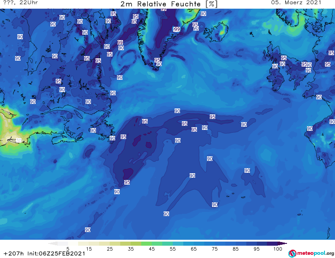
Task: Pick the dark purple arrow tip ending the color bar
Action: coord(282,243)
